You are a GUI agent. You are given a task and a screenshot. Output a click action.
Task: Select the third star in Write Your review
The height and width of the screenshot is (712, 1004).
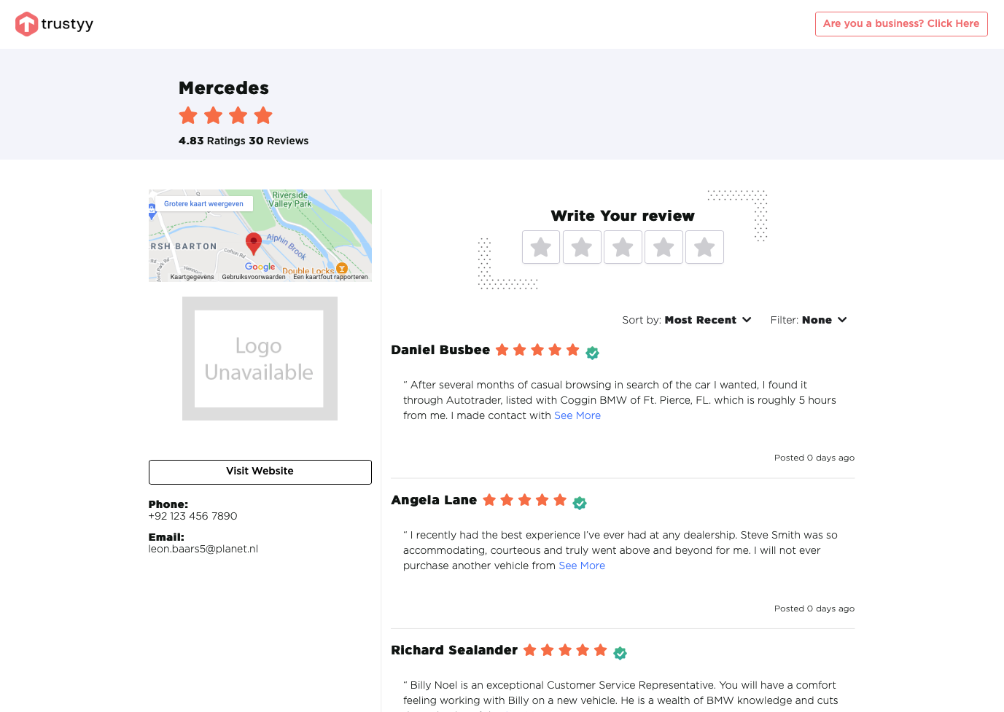click(623, 247)
